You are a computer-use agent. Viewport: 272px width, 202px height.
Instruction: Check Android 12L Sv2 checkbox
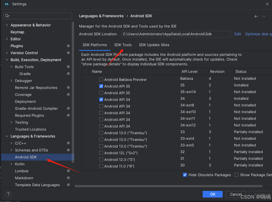101,153
